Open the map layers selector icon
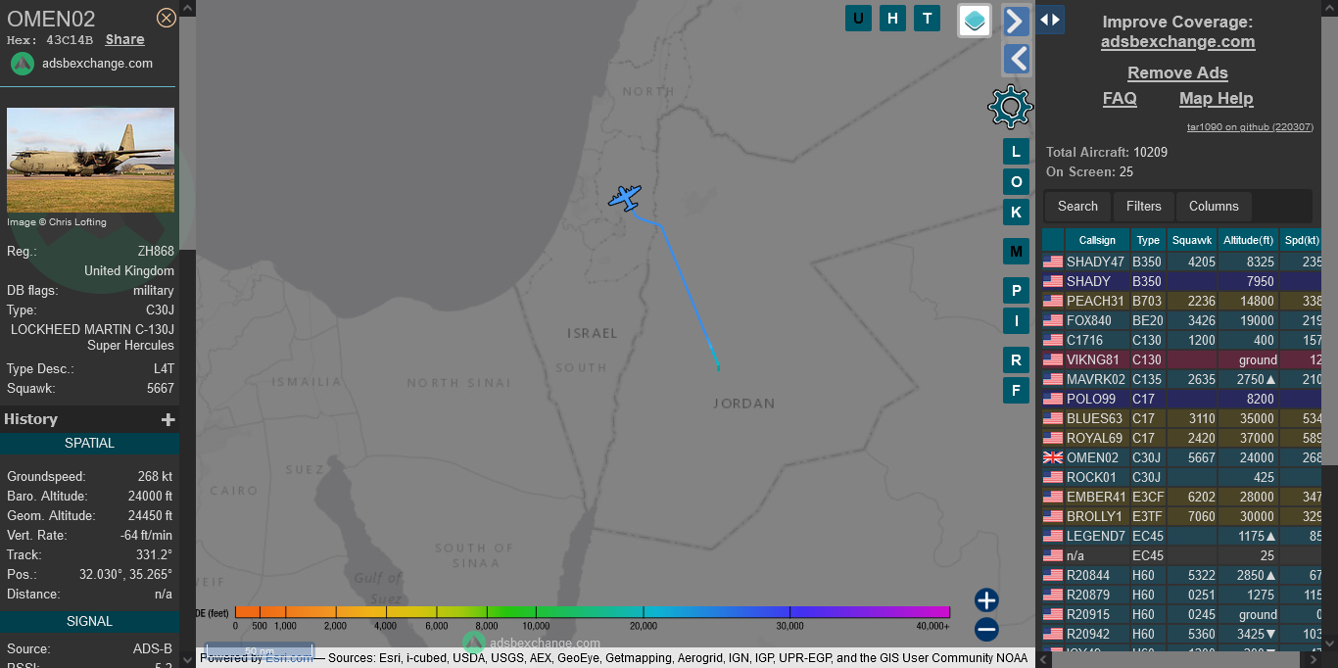 pyautogui.click(x=975, y=21)
